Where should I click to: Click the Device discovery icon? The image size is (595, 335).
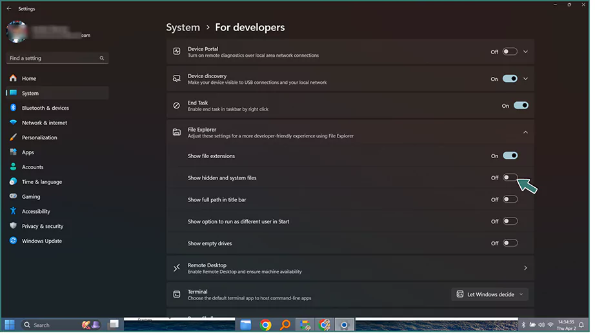pos(178,79)
